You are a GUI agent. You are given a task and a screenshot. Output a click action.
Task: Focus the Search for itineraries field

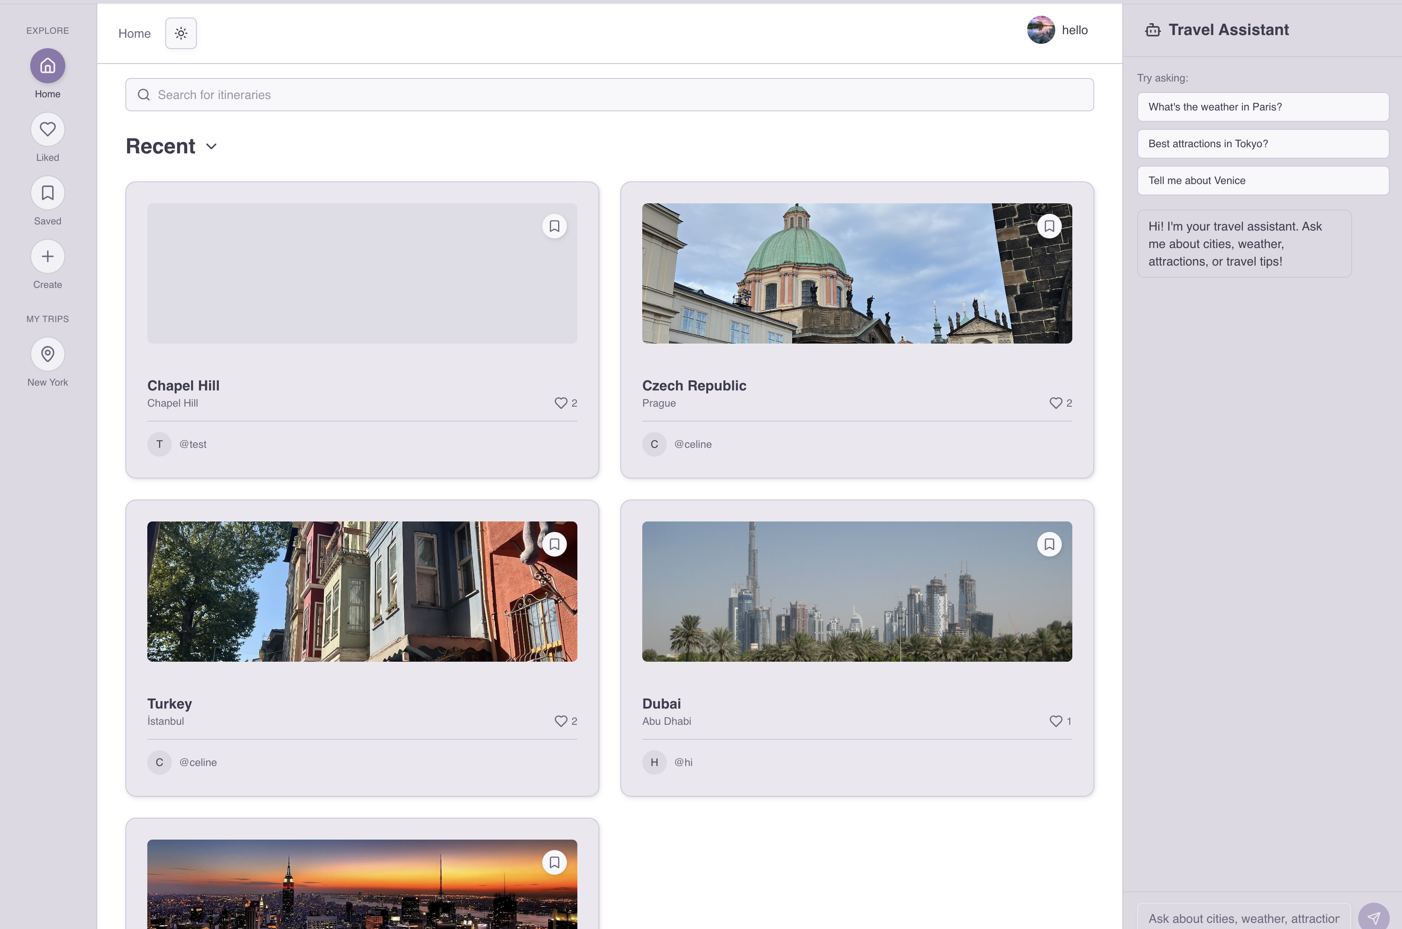609,95
